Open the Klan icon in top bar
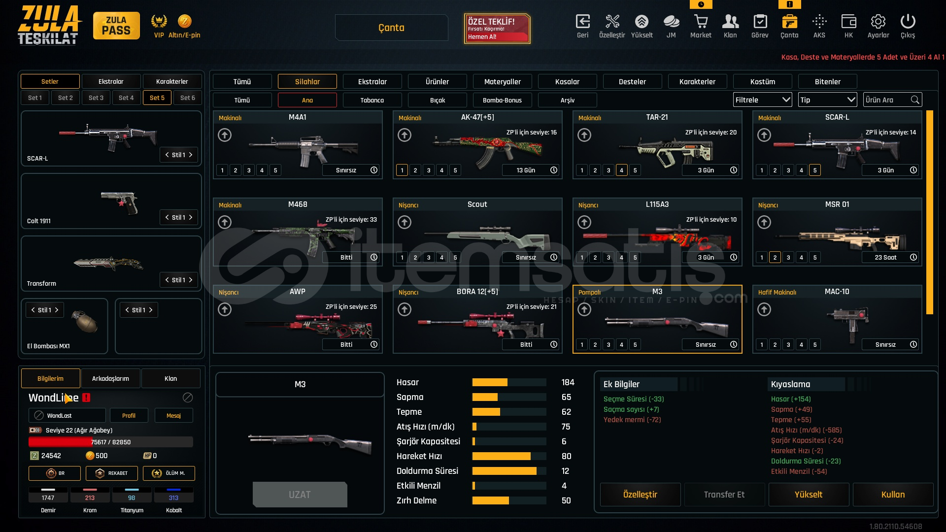946x532 pixels. [x=730, y=22]
